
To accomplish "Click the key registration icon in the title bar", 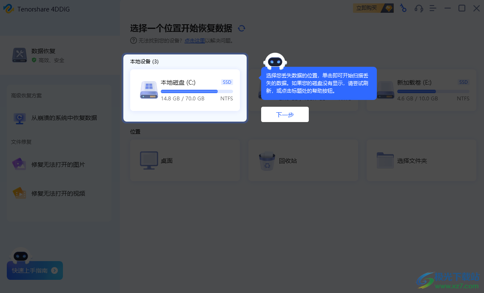I will pos(403,9).
